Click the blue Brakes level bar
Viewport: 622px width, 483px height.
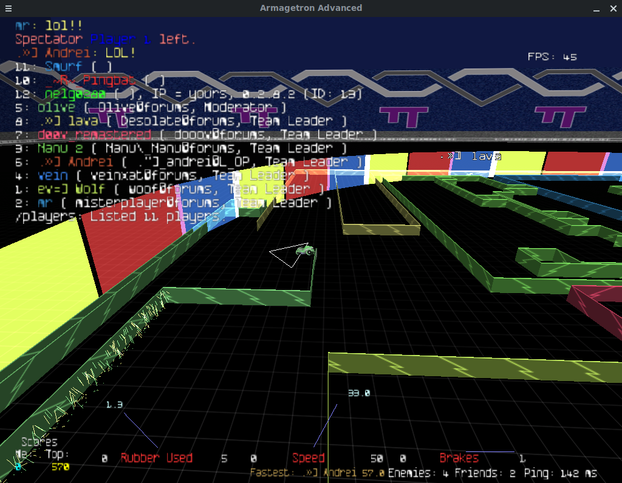click(490, 451)
